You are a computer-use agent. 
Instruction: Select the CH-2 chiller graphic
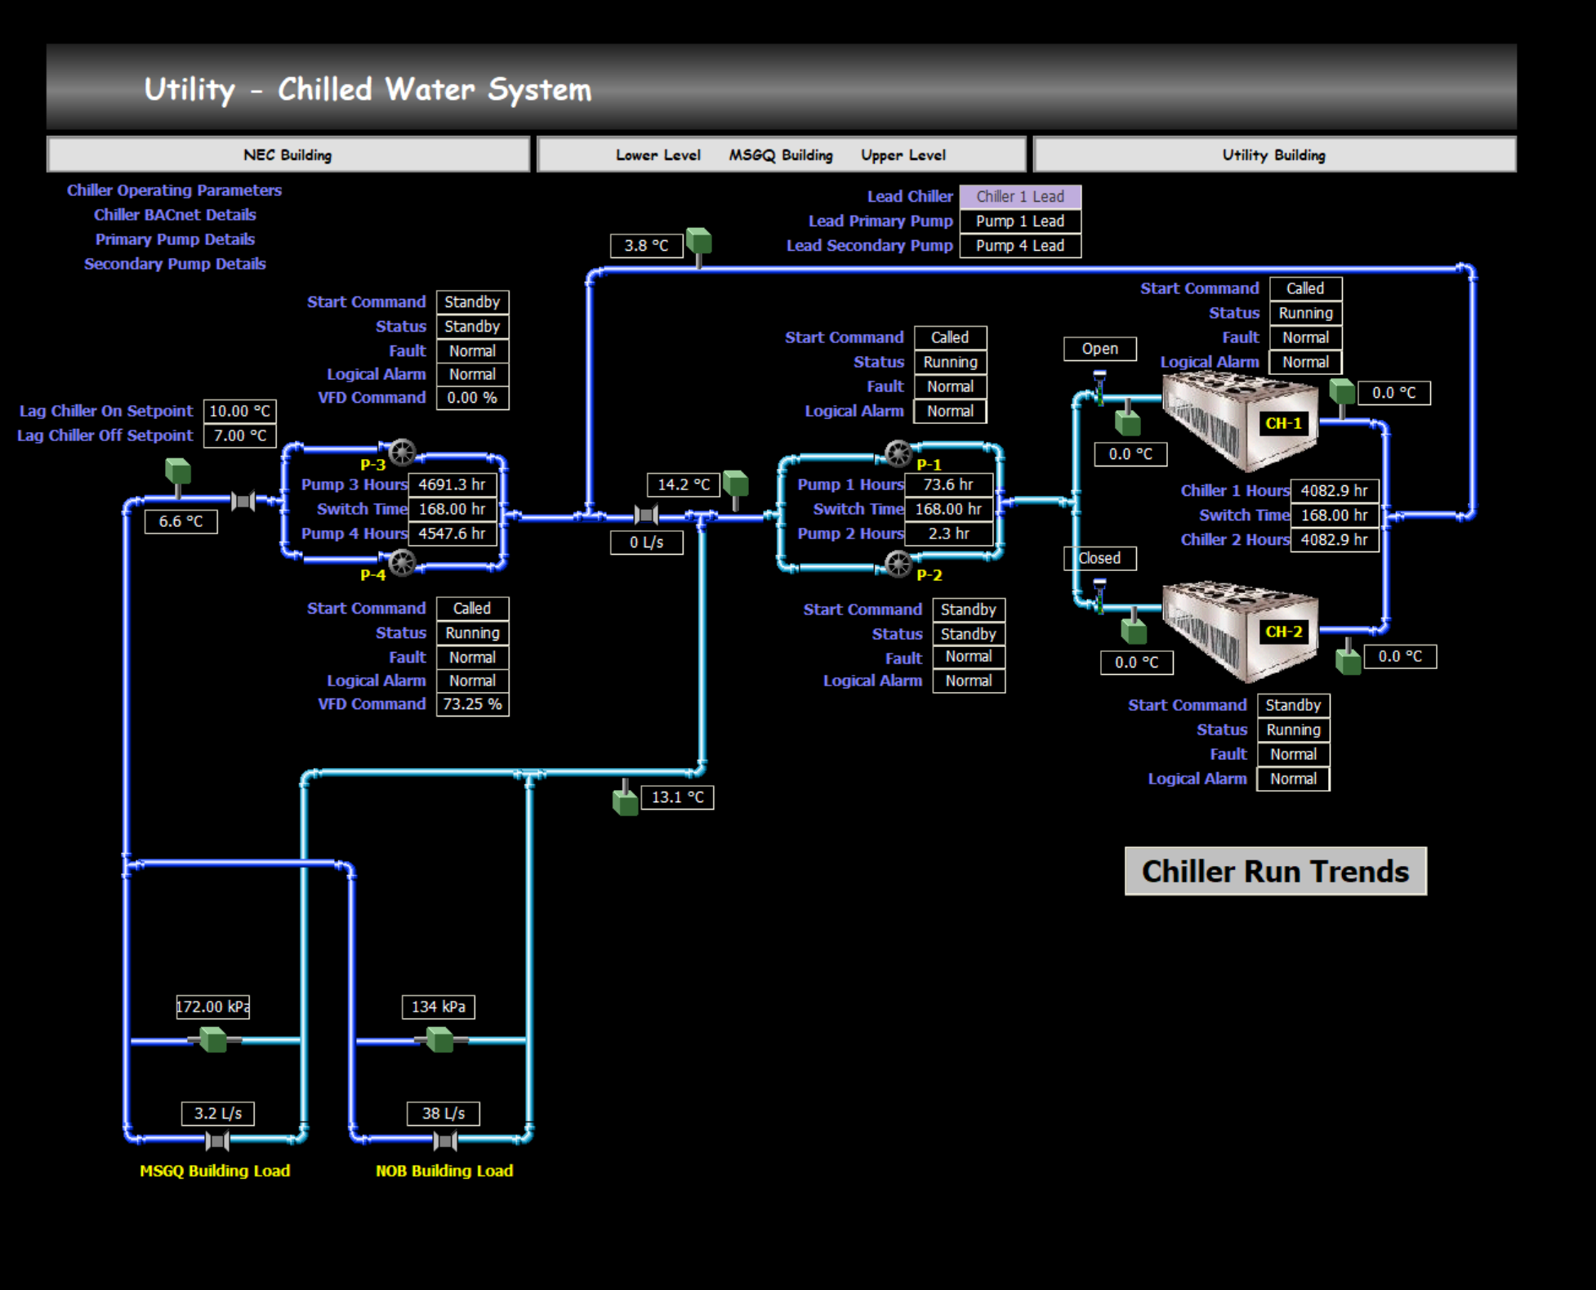pos(1240,631)
